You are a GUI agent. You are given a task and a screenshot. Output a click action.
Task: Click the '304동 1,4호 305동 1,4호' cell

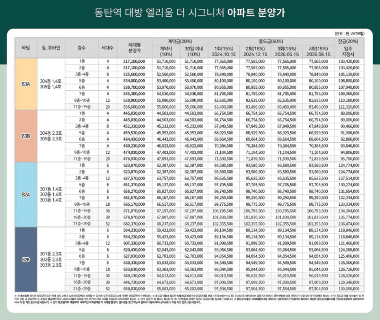point(51,84)
